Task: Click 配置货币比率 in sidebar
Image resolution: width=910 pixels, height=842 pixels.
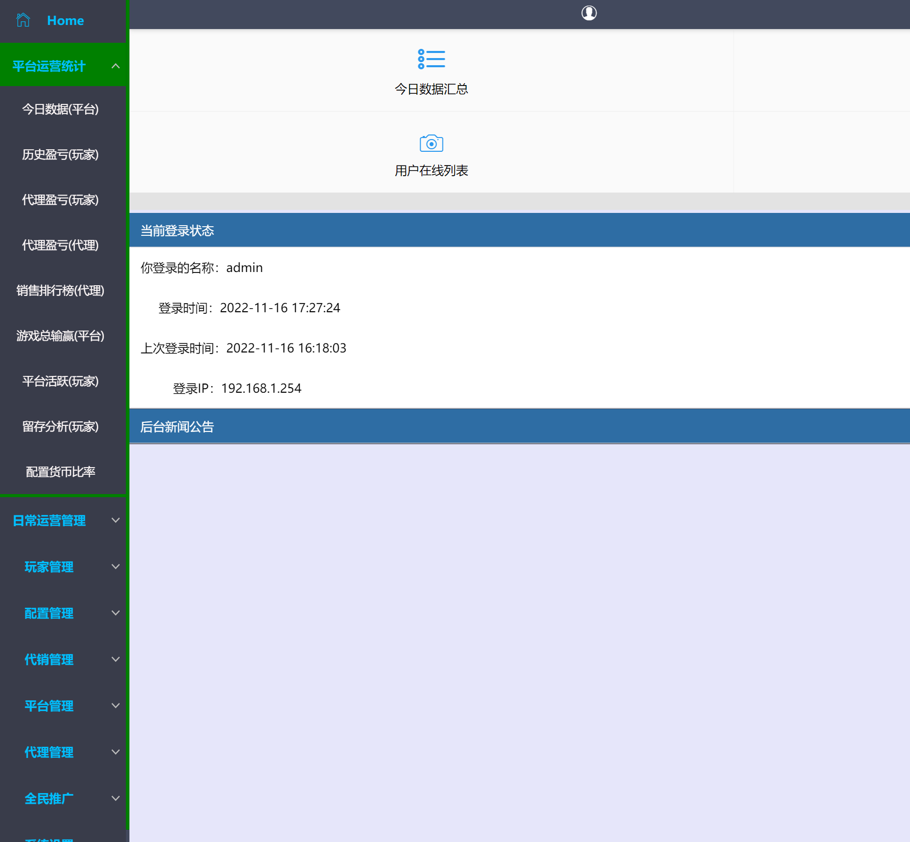Action: (x=60, y=472)
